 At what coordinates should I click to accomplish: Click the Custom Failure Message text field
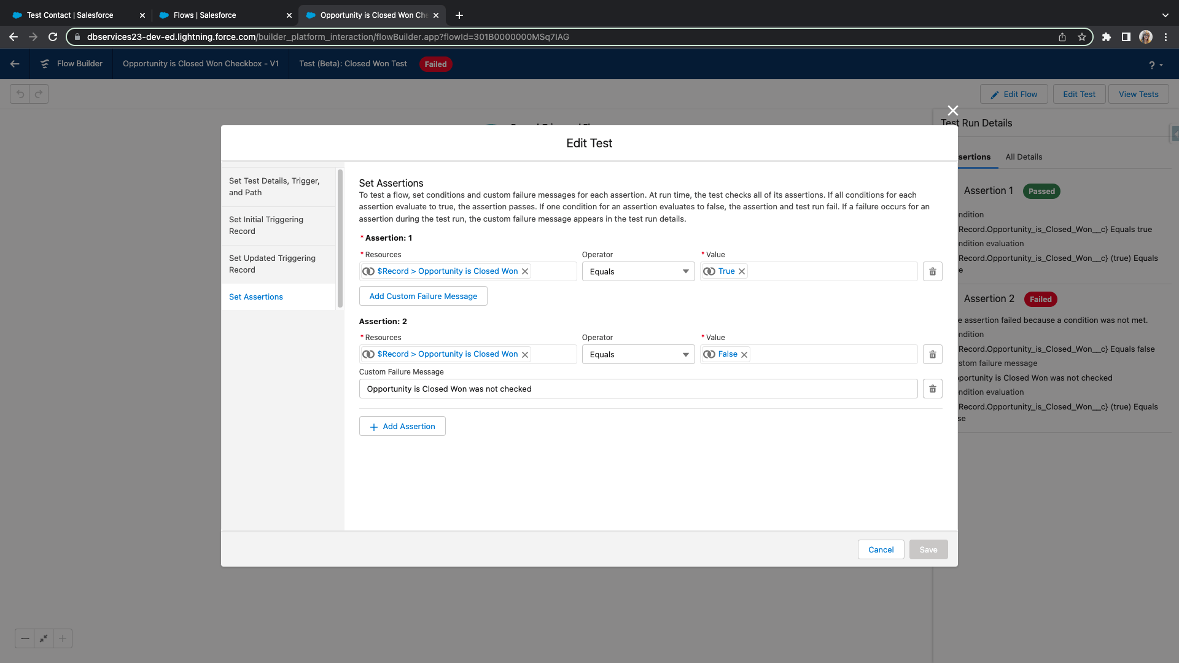tap(638, 389)
